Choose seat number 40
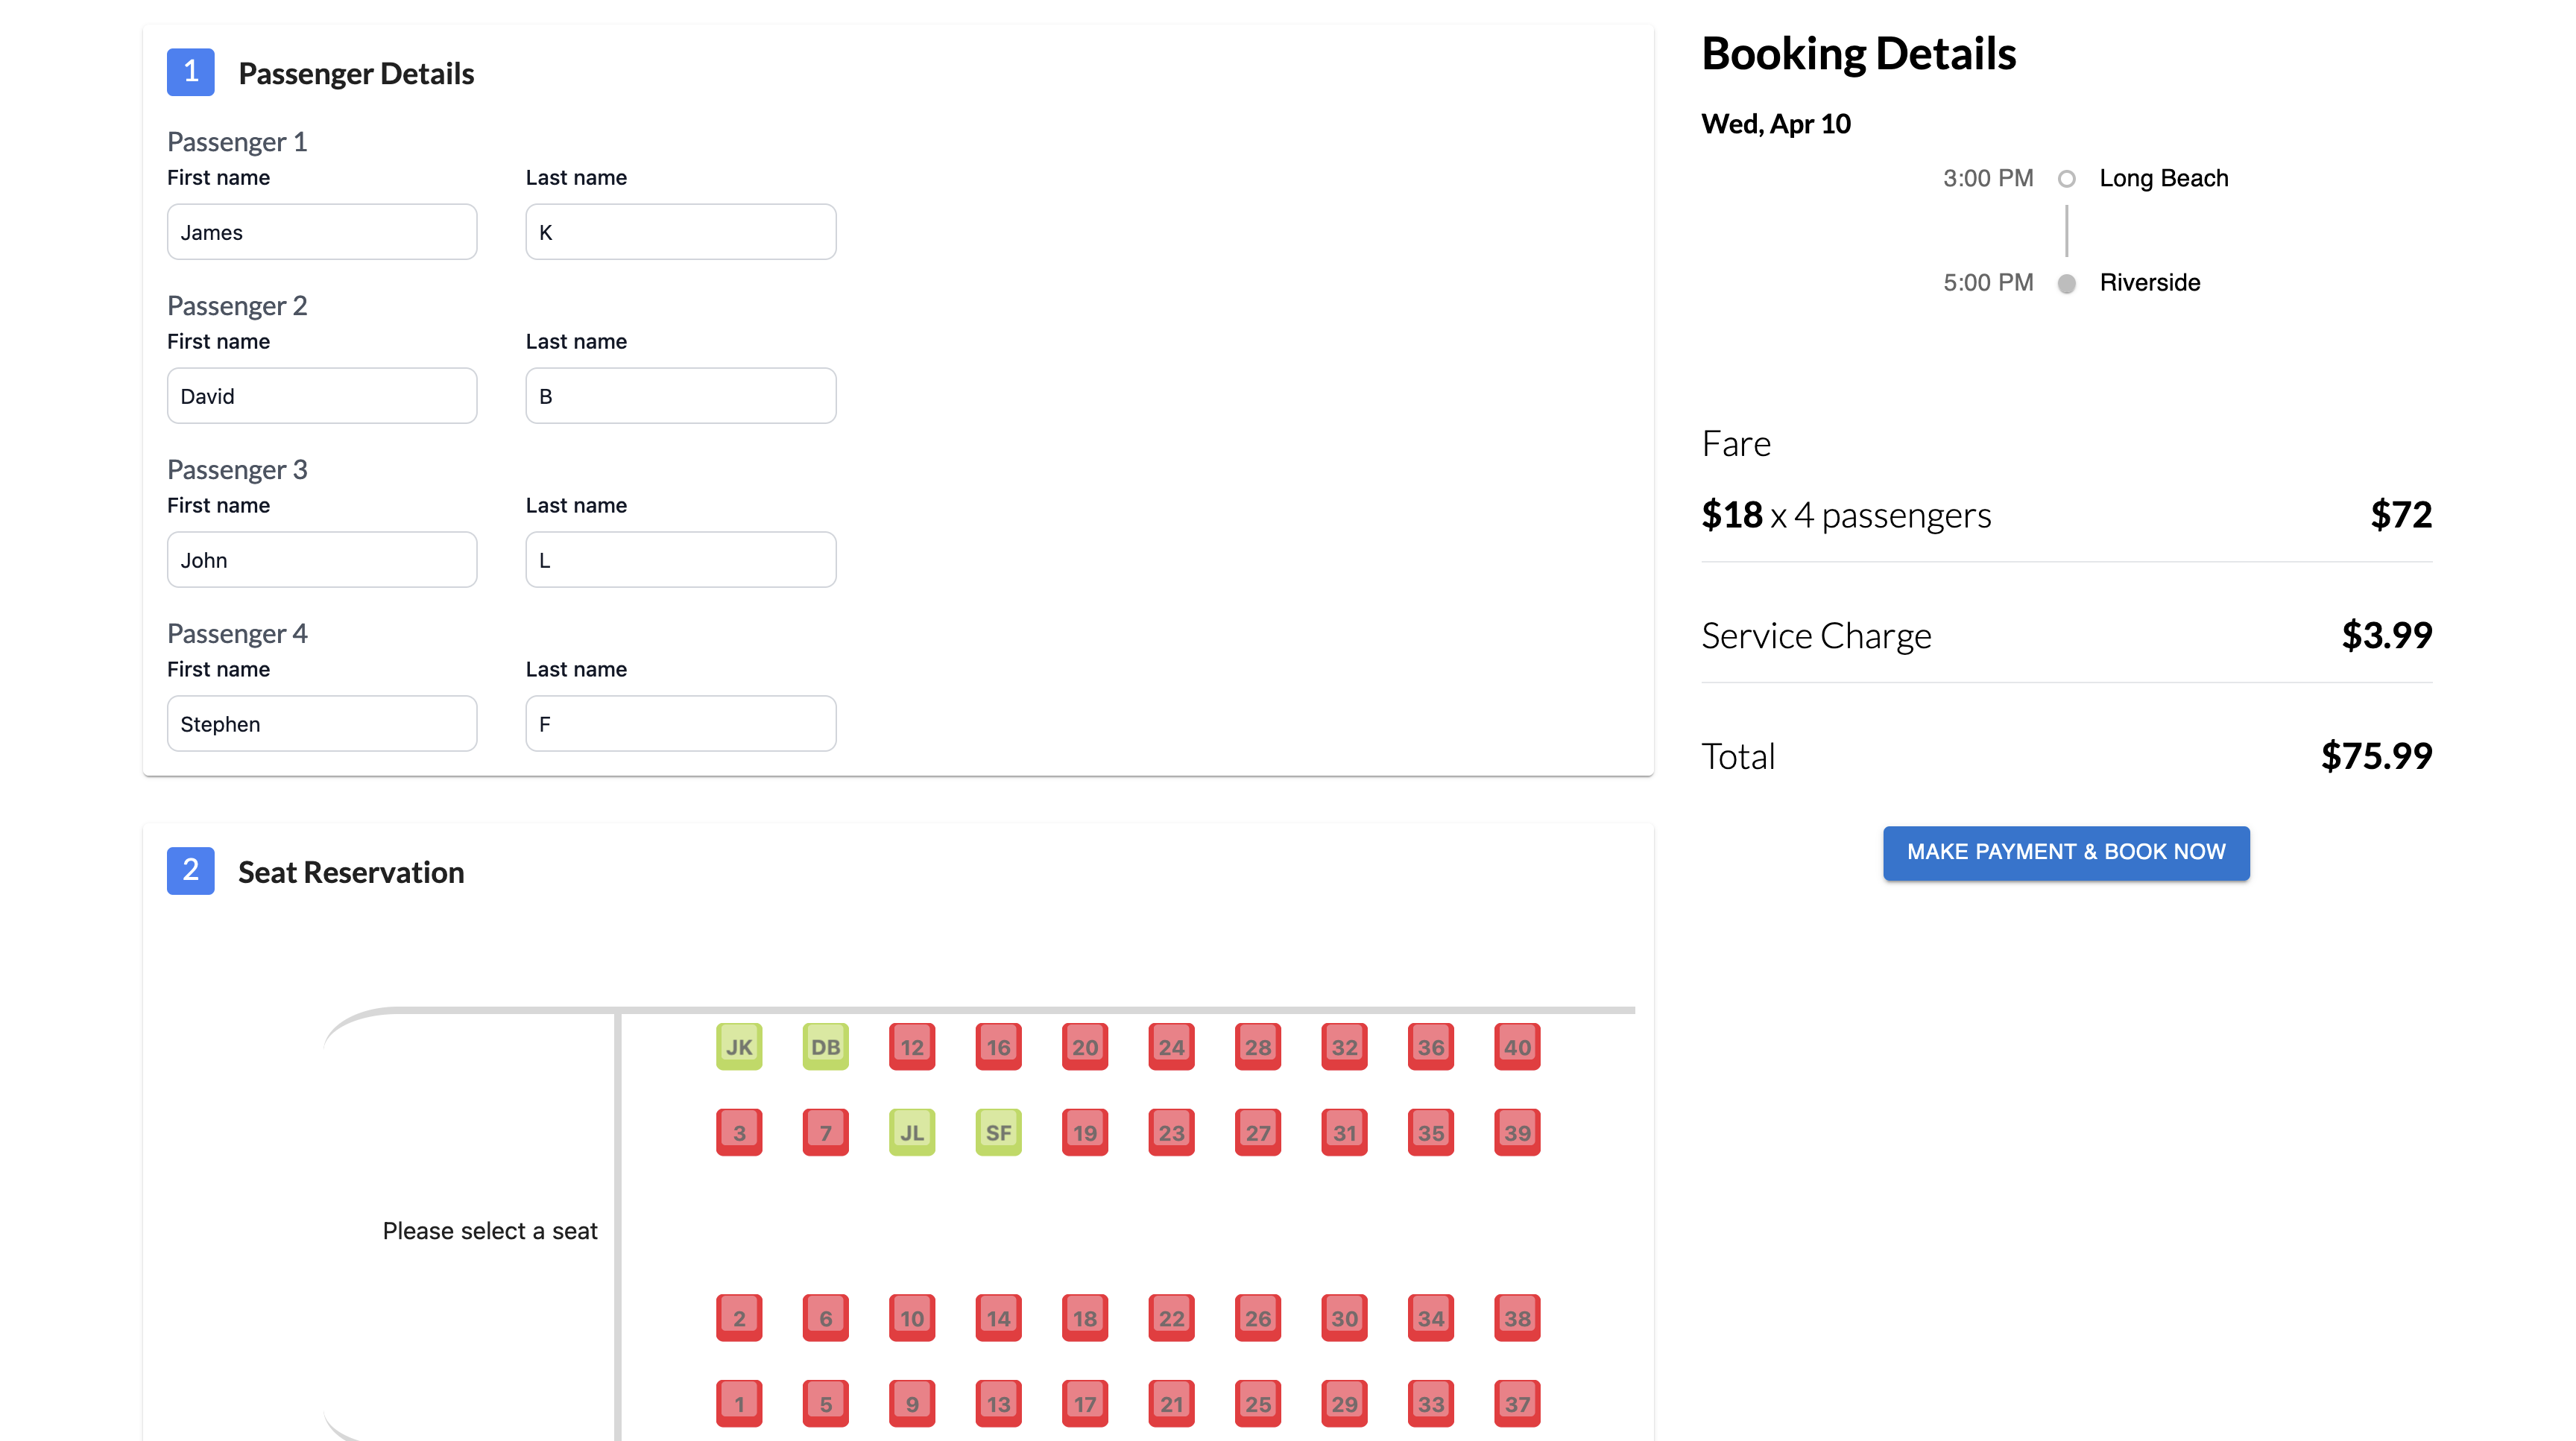2576x1441 pixels. (x=1516, y=1046)
